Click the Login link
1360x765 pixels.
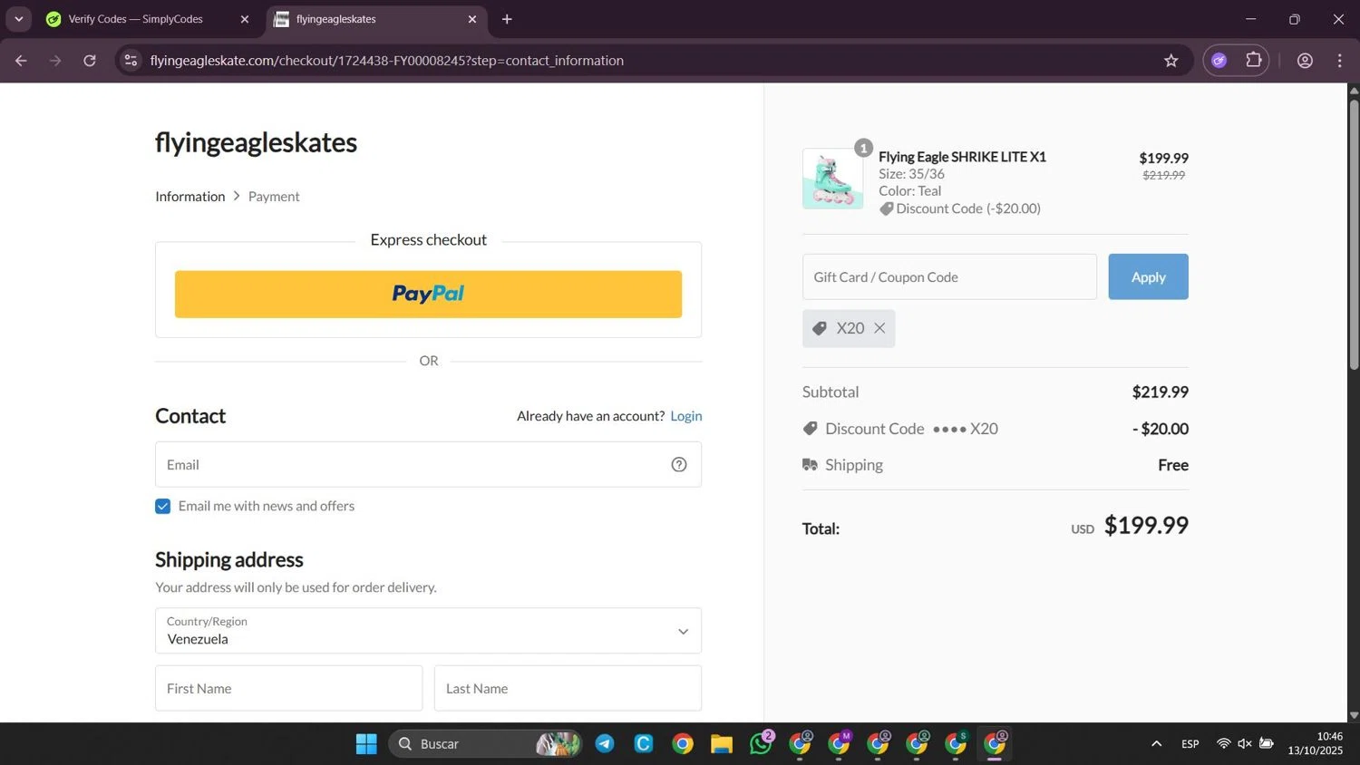click(x=686, y=416)
